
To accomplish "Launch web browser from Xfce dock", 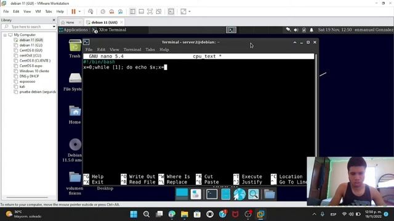I will [239, 194].
